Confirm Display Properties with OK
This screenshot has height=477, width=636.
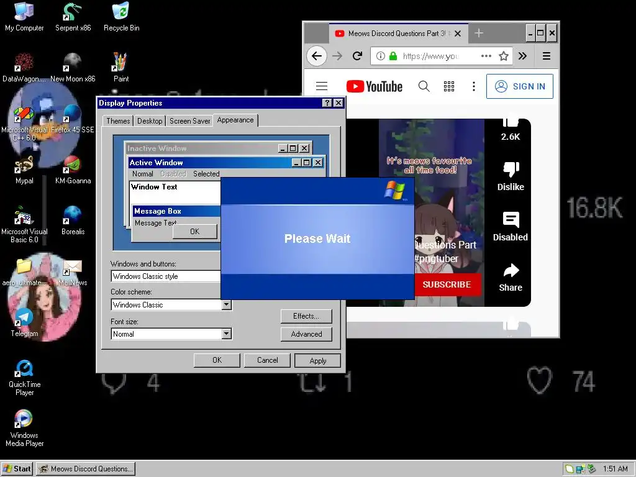click(x=217, y=360)
